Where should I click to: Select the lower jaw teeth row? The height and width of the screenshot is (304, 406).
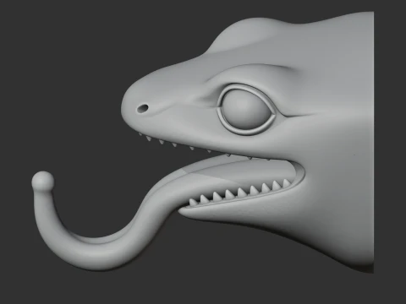coord(239,193)
